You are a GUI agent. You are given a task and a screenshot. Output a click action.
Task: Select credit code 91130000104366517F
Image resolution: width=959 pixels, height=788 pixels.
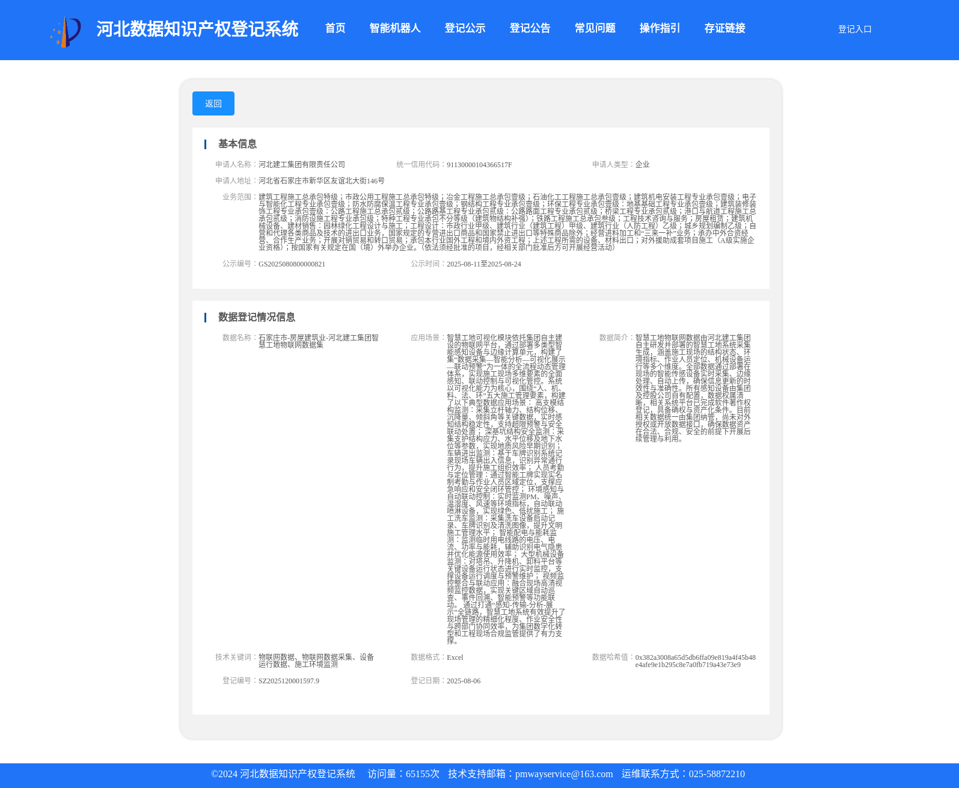pos(479,164)
